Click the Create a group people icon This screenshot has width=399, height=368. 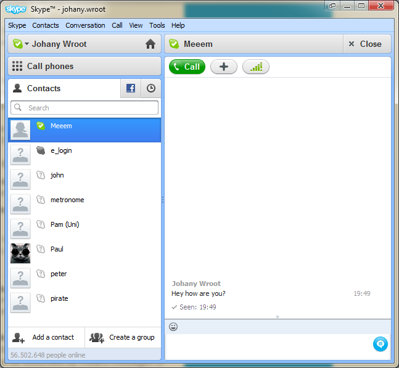point(97,338)
